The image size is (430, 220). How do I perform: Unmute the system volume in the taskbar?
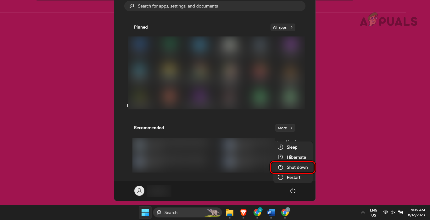(393, 212)
